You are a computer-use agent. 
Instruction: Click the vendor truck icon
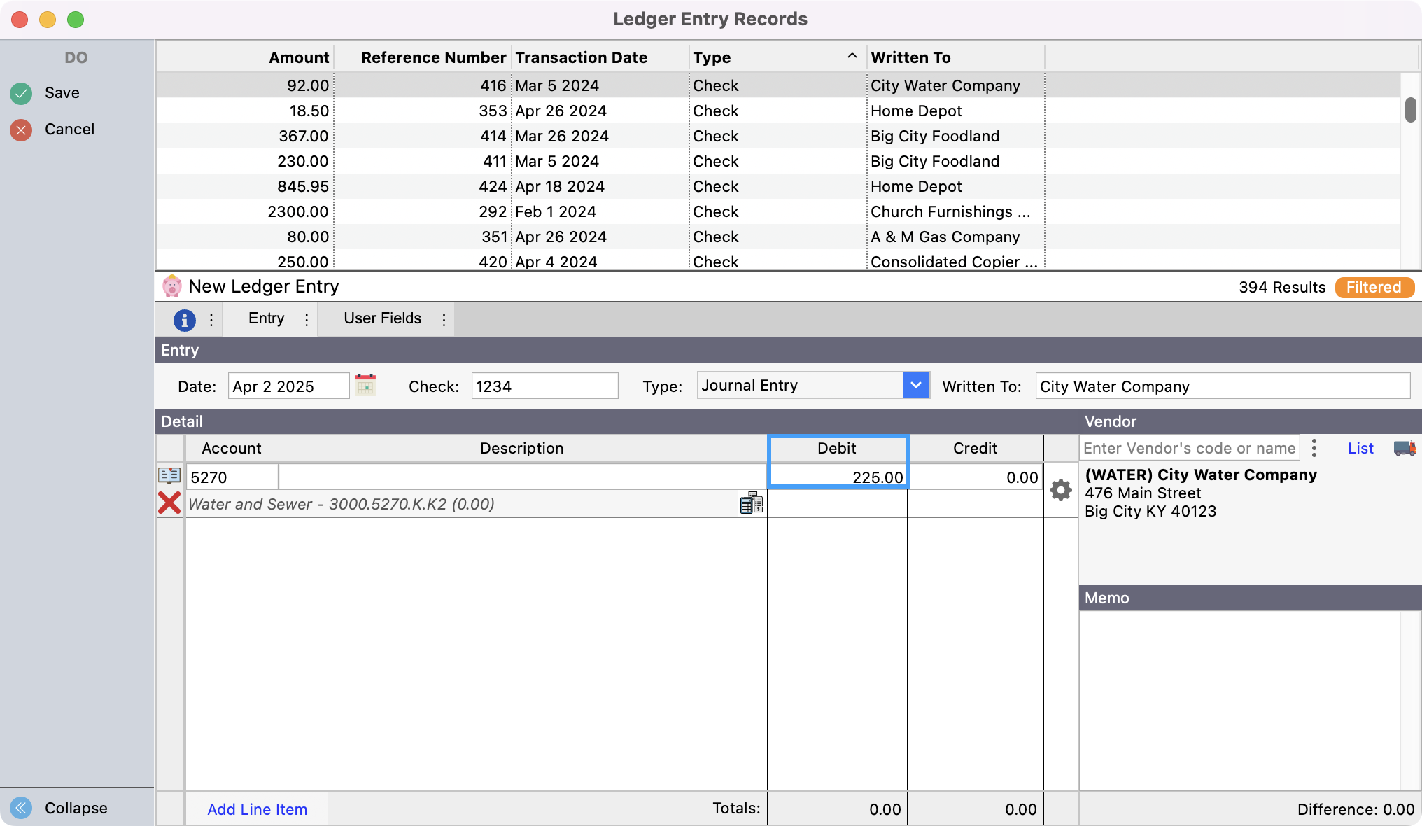tap(1405, 448)
